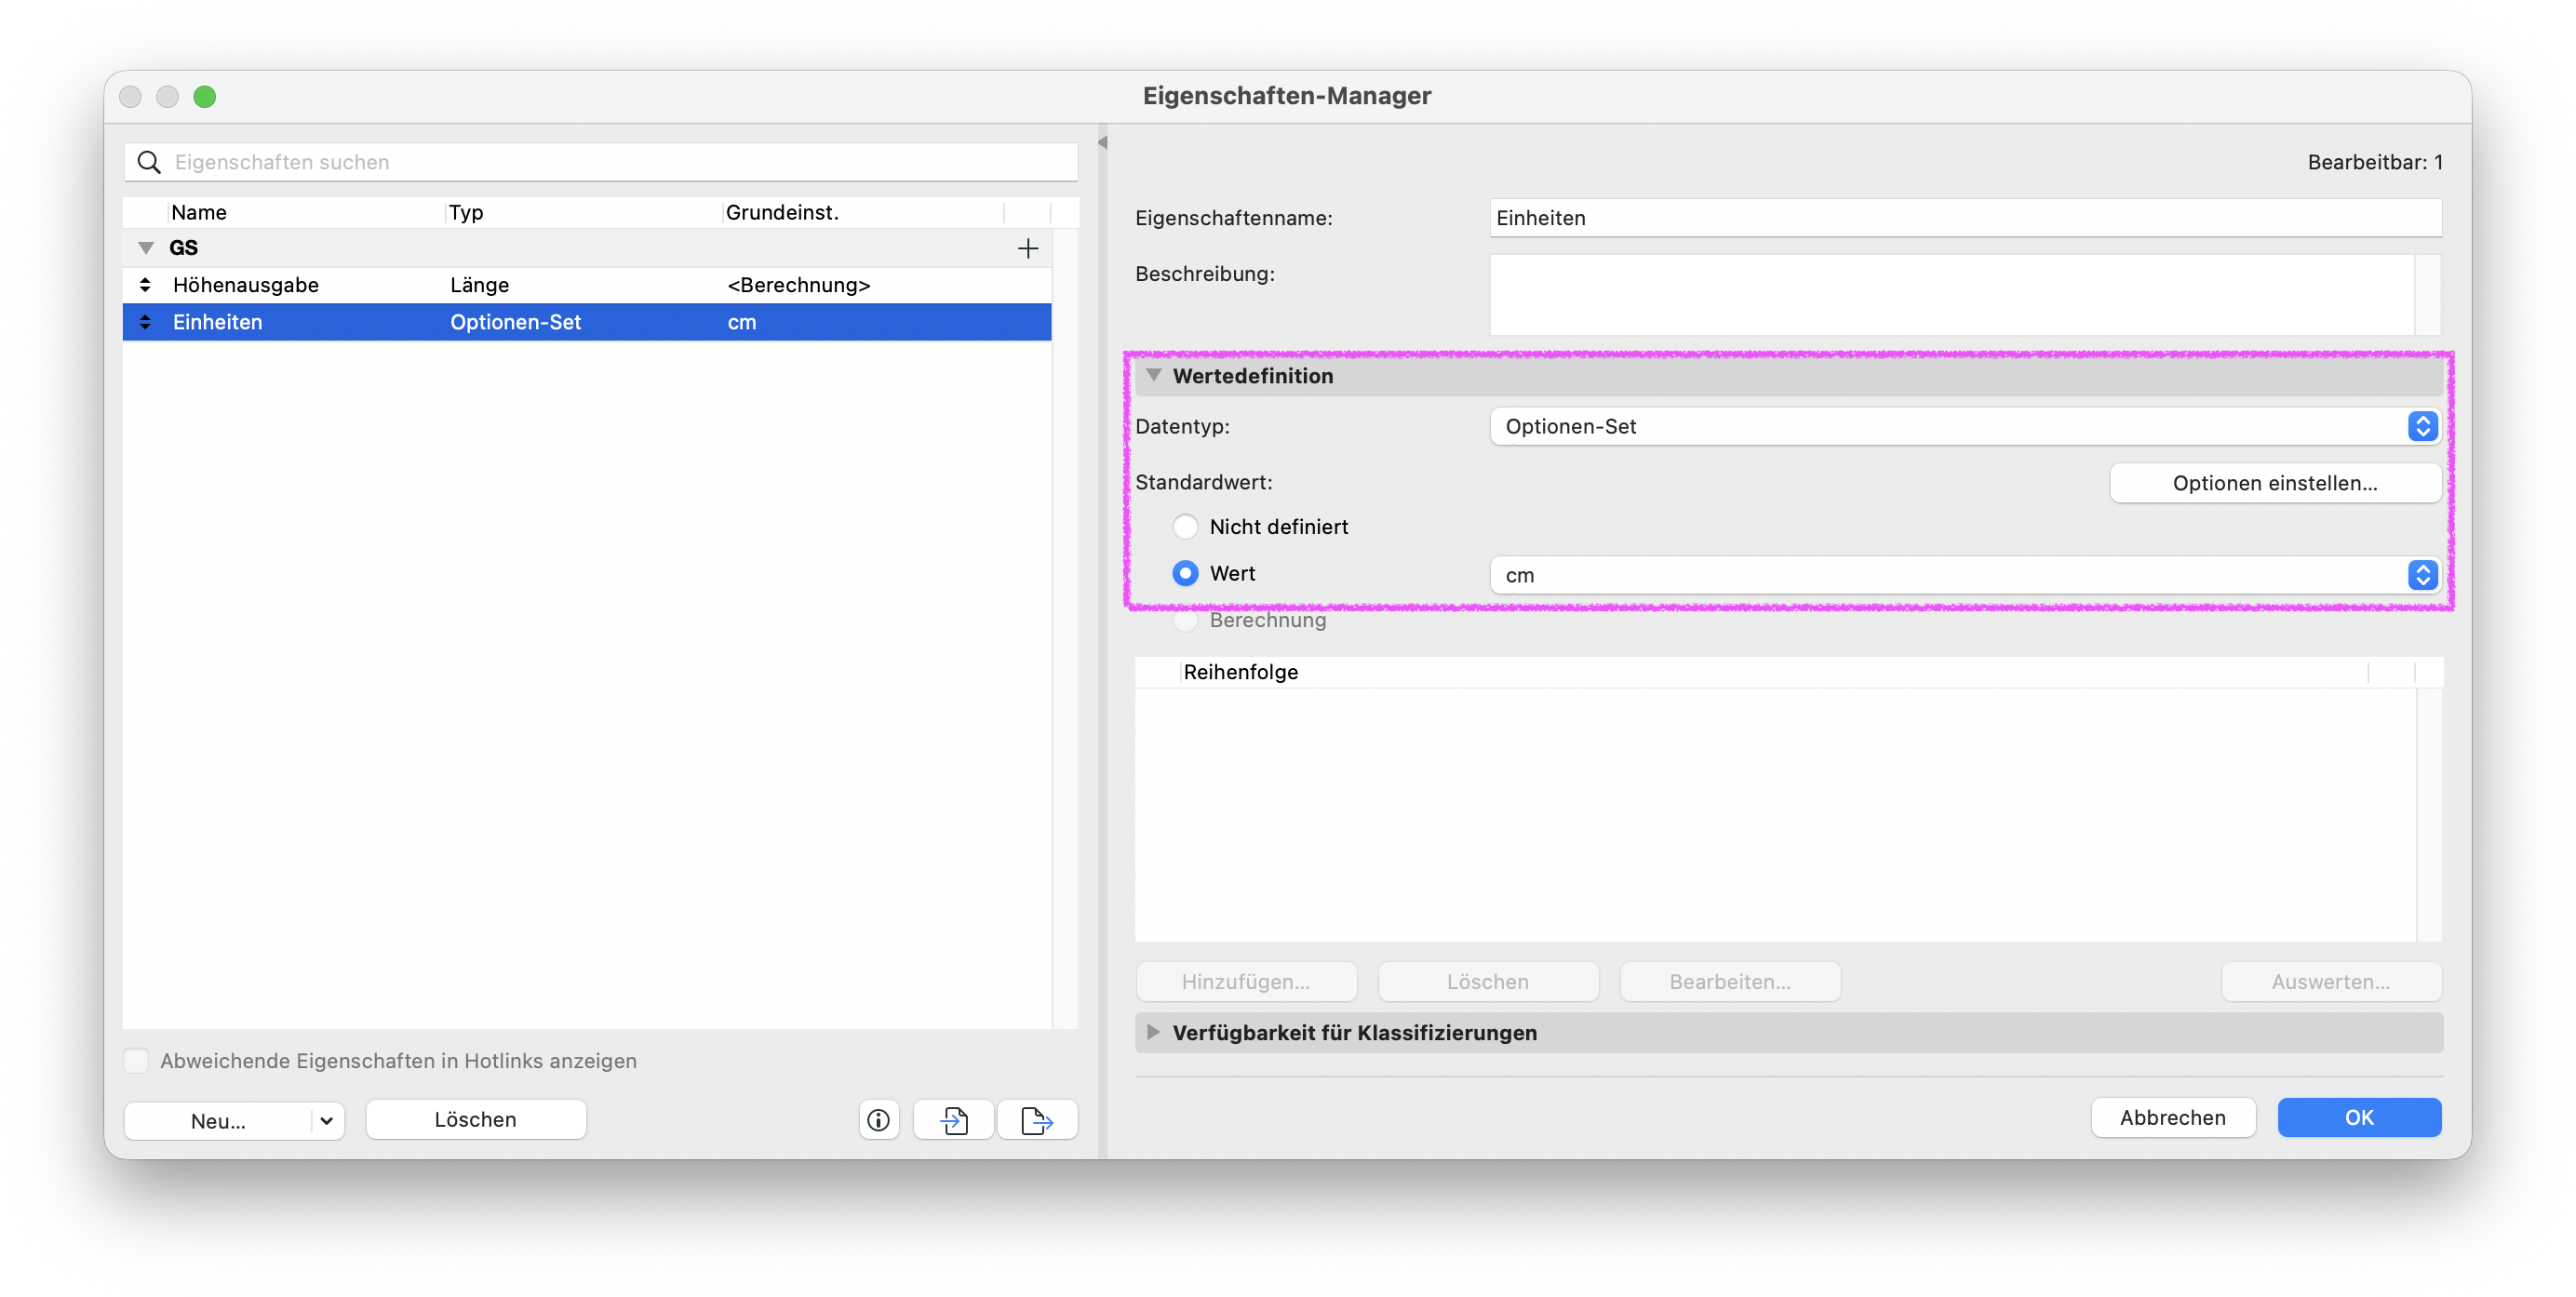Viewport: 2576px width, 1297px height.
Task: Click the Abbrechen button
Action: click(2173, 1118)
